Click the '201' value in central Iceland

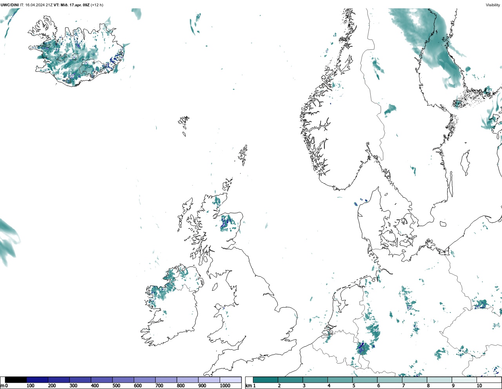74,57
